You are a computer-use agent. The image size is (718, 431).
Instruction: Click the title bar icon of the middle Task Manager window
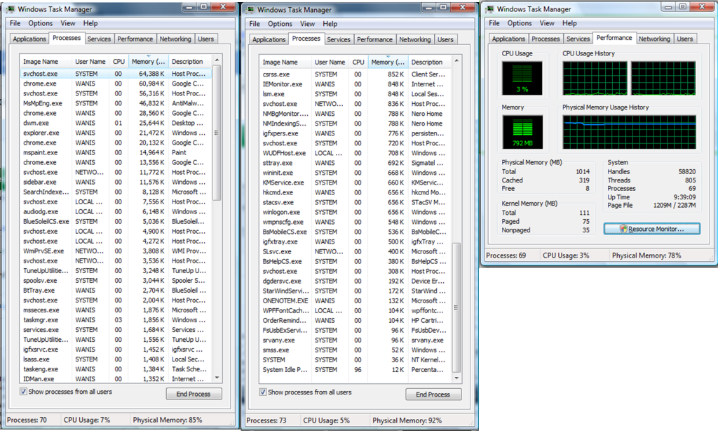click(x=250, y=10)
